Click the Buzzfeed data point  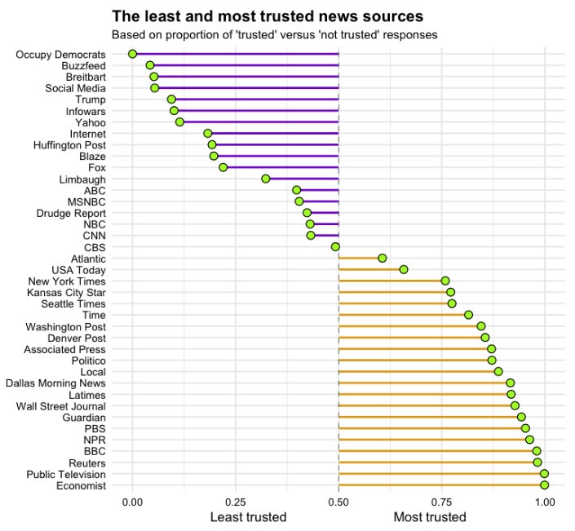tap(149, 65)
